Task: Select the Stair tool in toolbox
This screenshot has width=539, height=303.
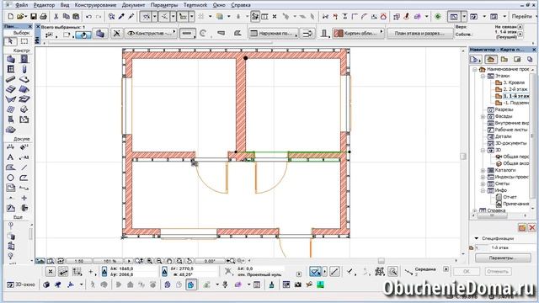Action: click(11, 89)
